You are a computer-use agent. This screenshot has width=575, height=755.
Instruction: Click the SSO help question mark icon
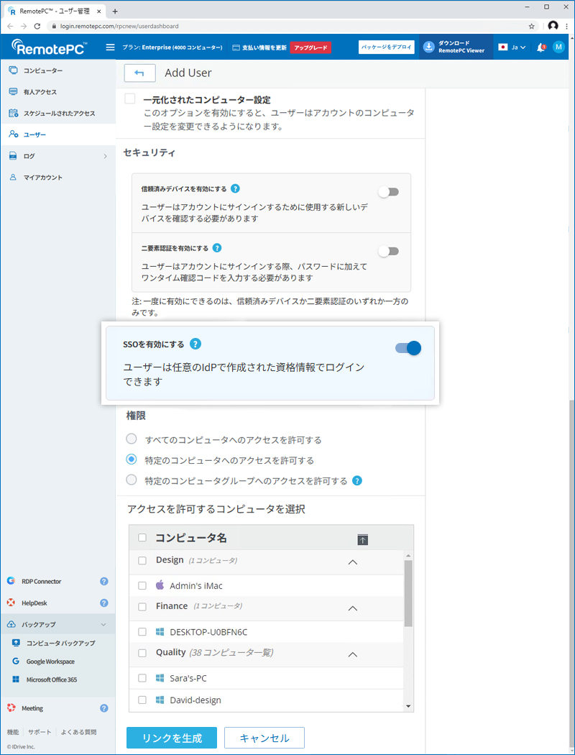tap(195, 344)
